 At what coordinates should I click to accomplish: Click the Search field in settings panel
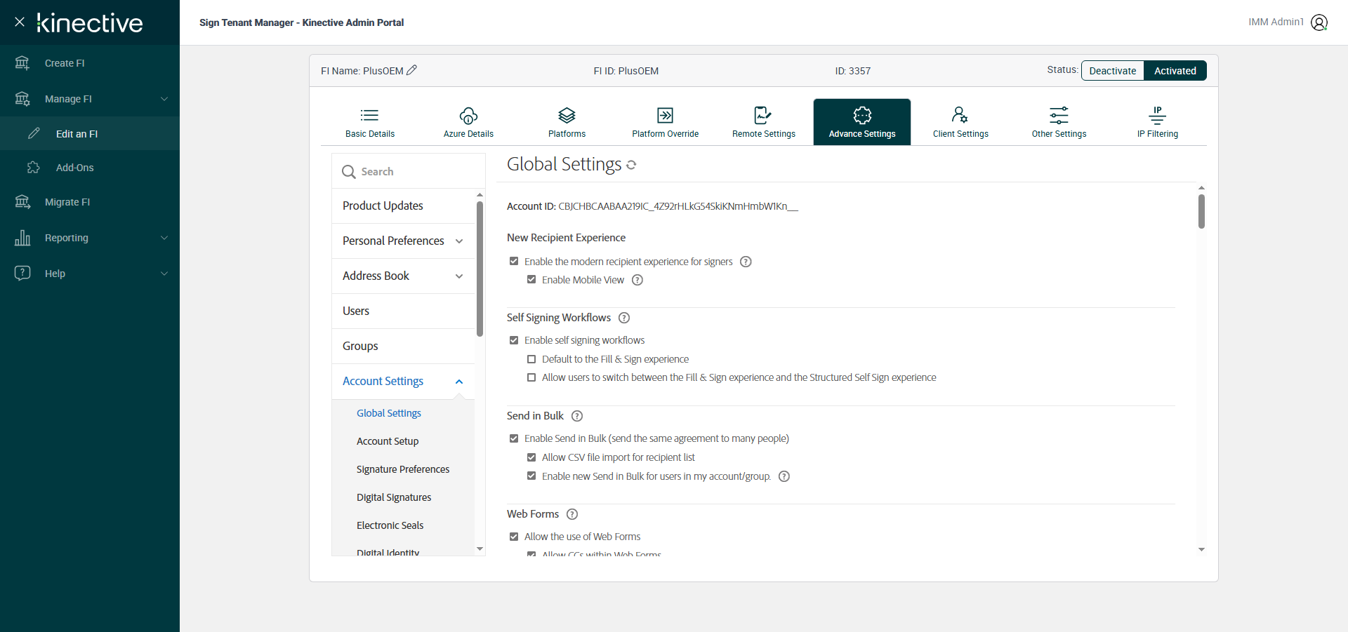[414, 172]
